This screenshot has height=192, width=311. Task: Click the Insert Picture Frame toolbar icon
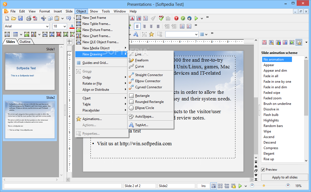click(27, 34)
